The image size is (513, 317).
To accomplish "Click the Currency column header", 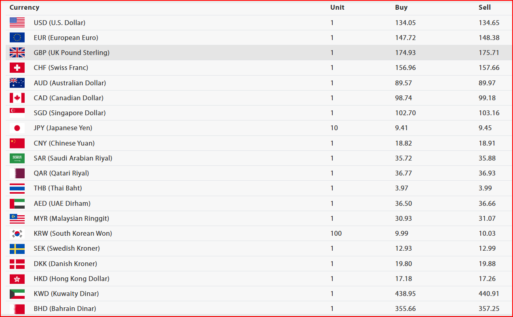I will click(24, 7).
